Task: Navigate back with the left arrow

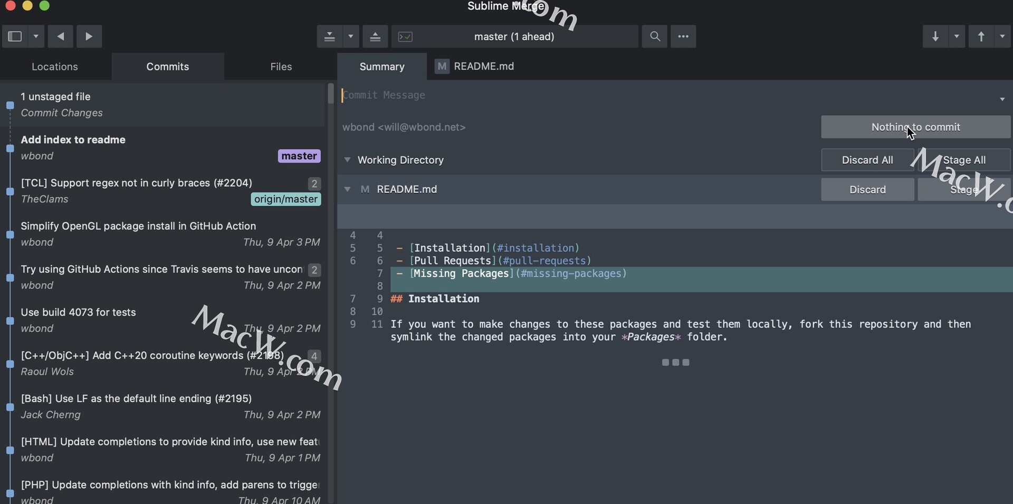Action: (x=61, y=36)
